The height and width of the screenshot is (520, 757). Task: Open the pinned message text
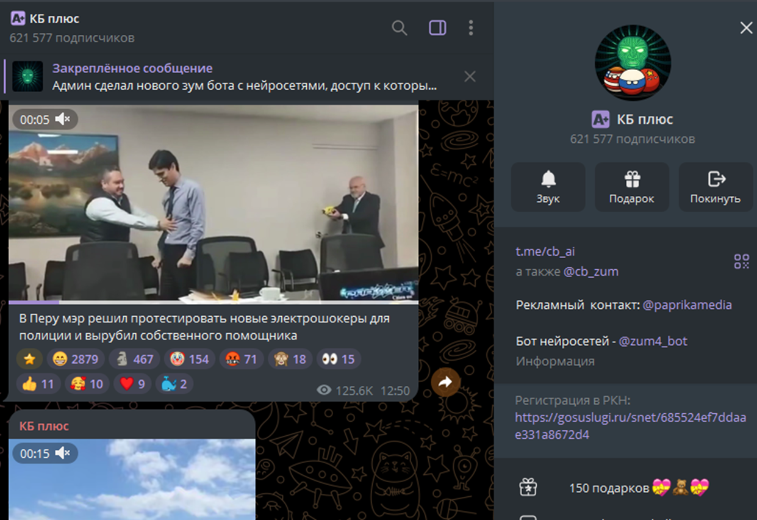point(244,86)
